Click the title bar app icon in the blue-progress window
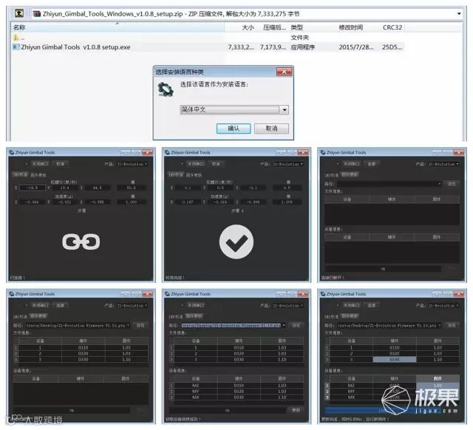This screenshot has height=430, width=473. (x=323, y=294)
